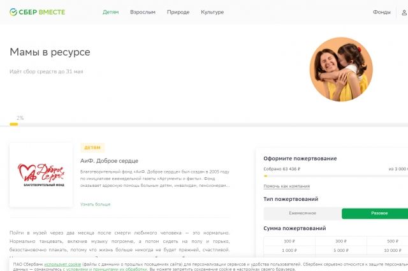This screenshot has width=408, height=271.
Task: Follow the Узнать больше link
Action: point(95,204)
